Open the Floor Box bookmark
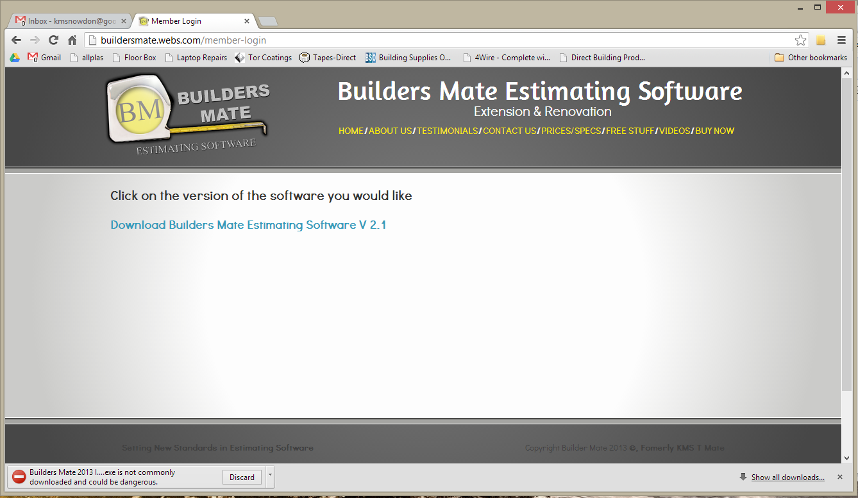 (x=134, y=58)
